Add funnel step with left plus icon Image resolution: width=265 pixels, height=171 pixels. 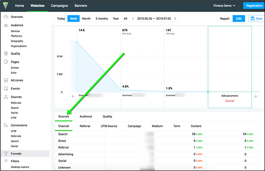[x=73, y=96]
